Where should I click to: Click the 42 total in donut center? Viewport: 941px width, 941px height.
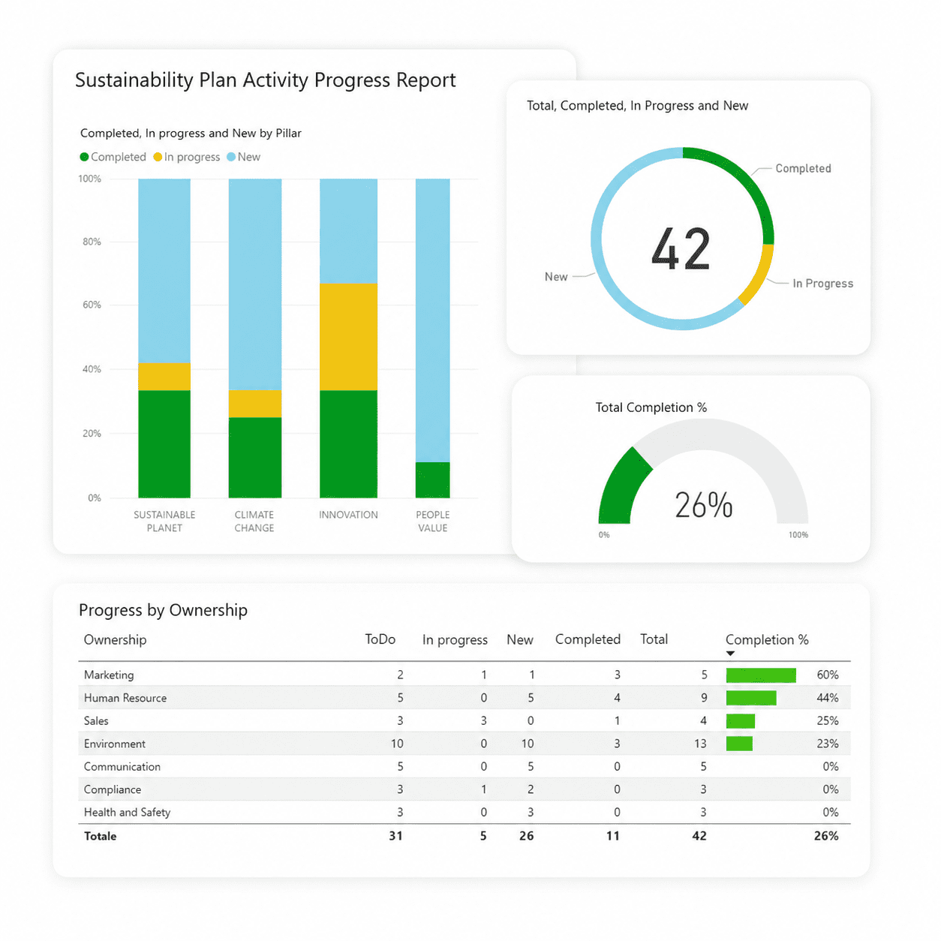(x=681, y=248)
